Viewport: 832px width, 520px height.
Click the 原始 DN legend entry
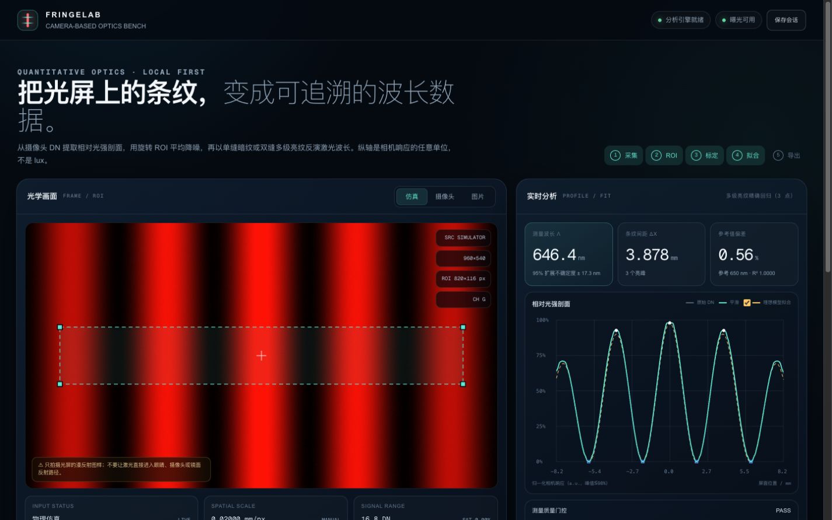click(x=700, y=303)
